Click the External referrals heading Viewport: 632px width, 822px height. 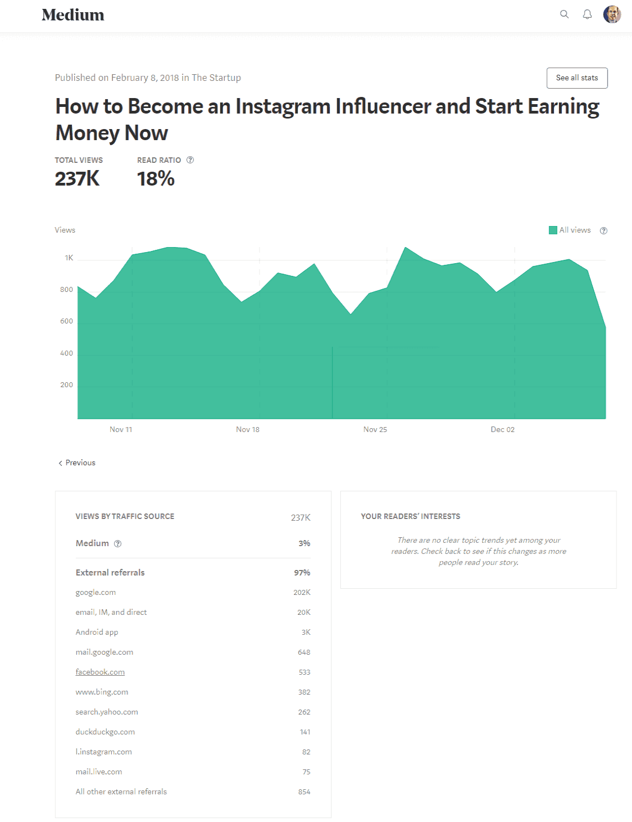click(110, 573)
